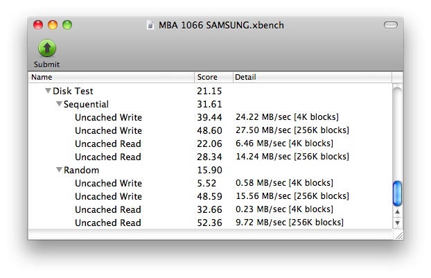Click the Name column header
The image size is (431, 278).
pyautogui.click(x=112, y=77)
